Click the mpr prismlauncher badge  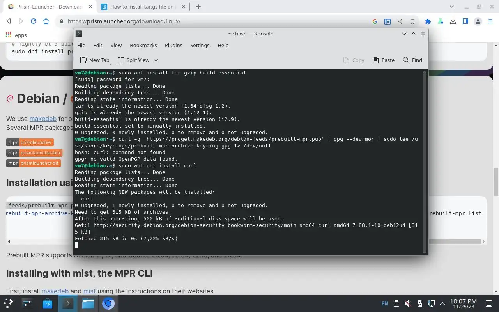[30, 142]
